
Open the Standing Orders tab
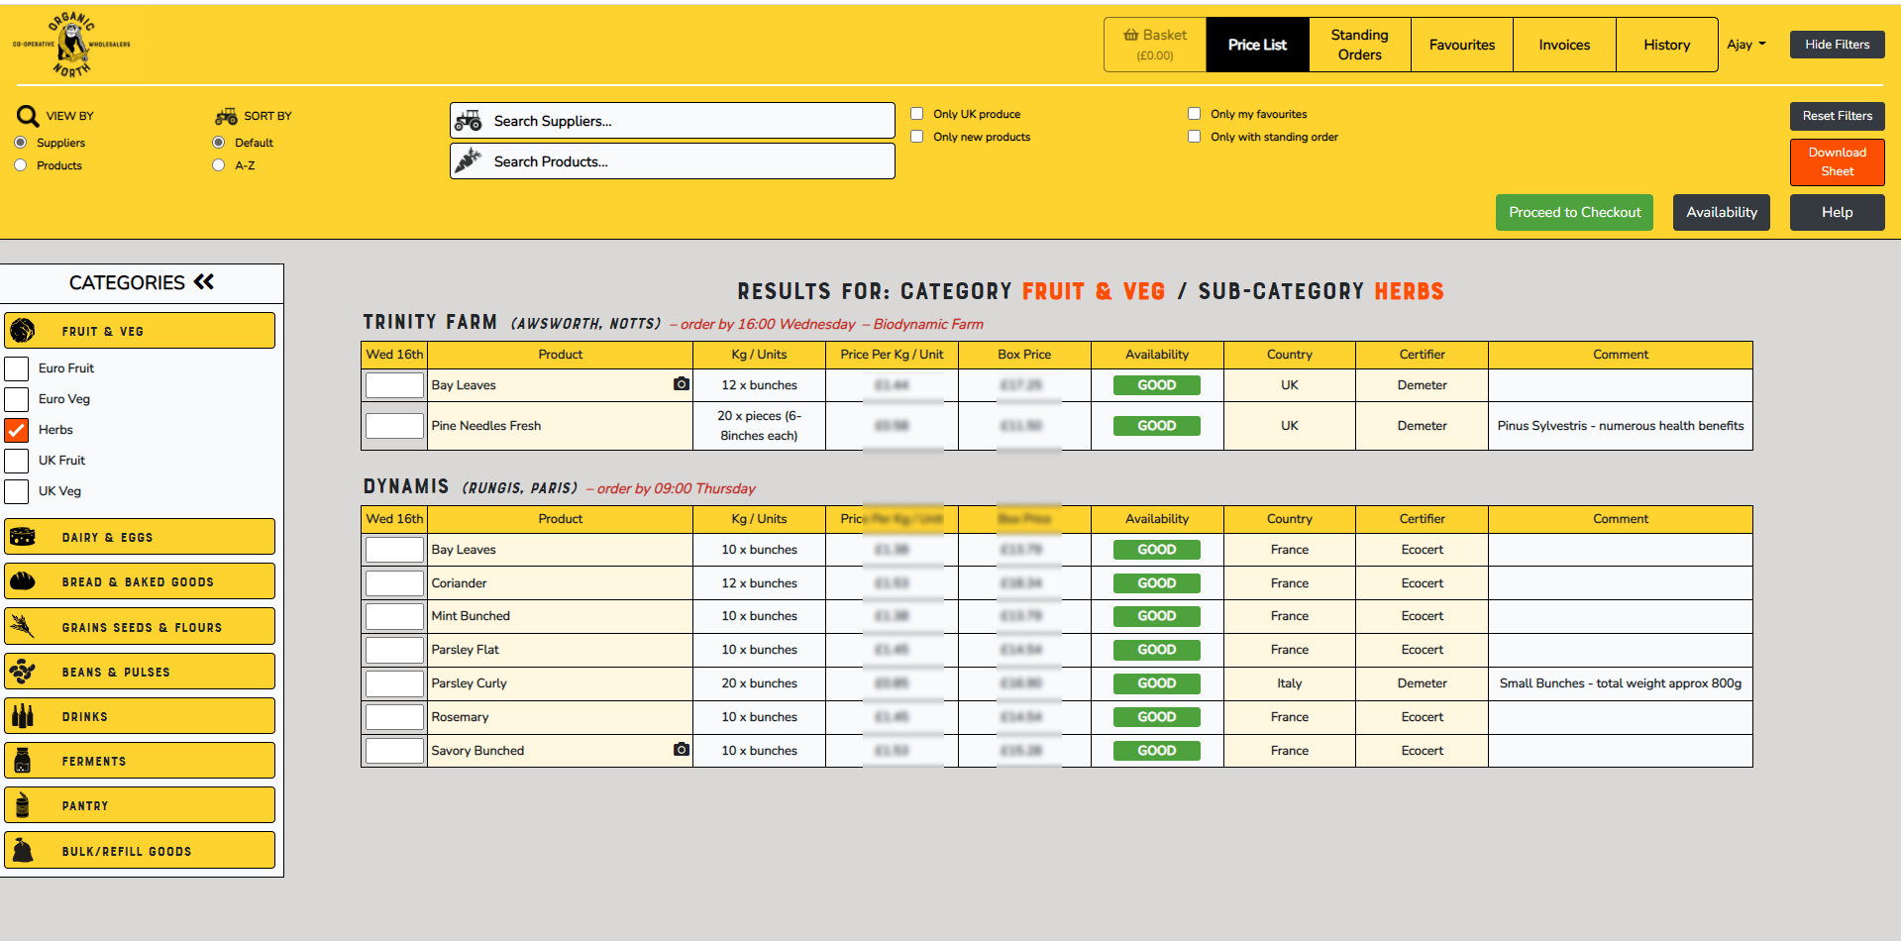[1359, 45]
